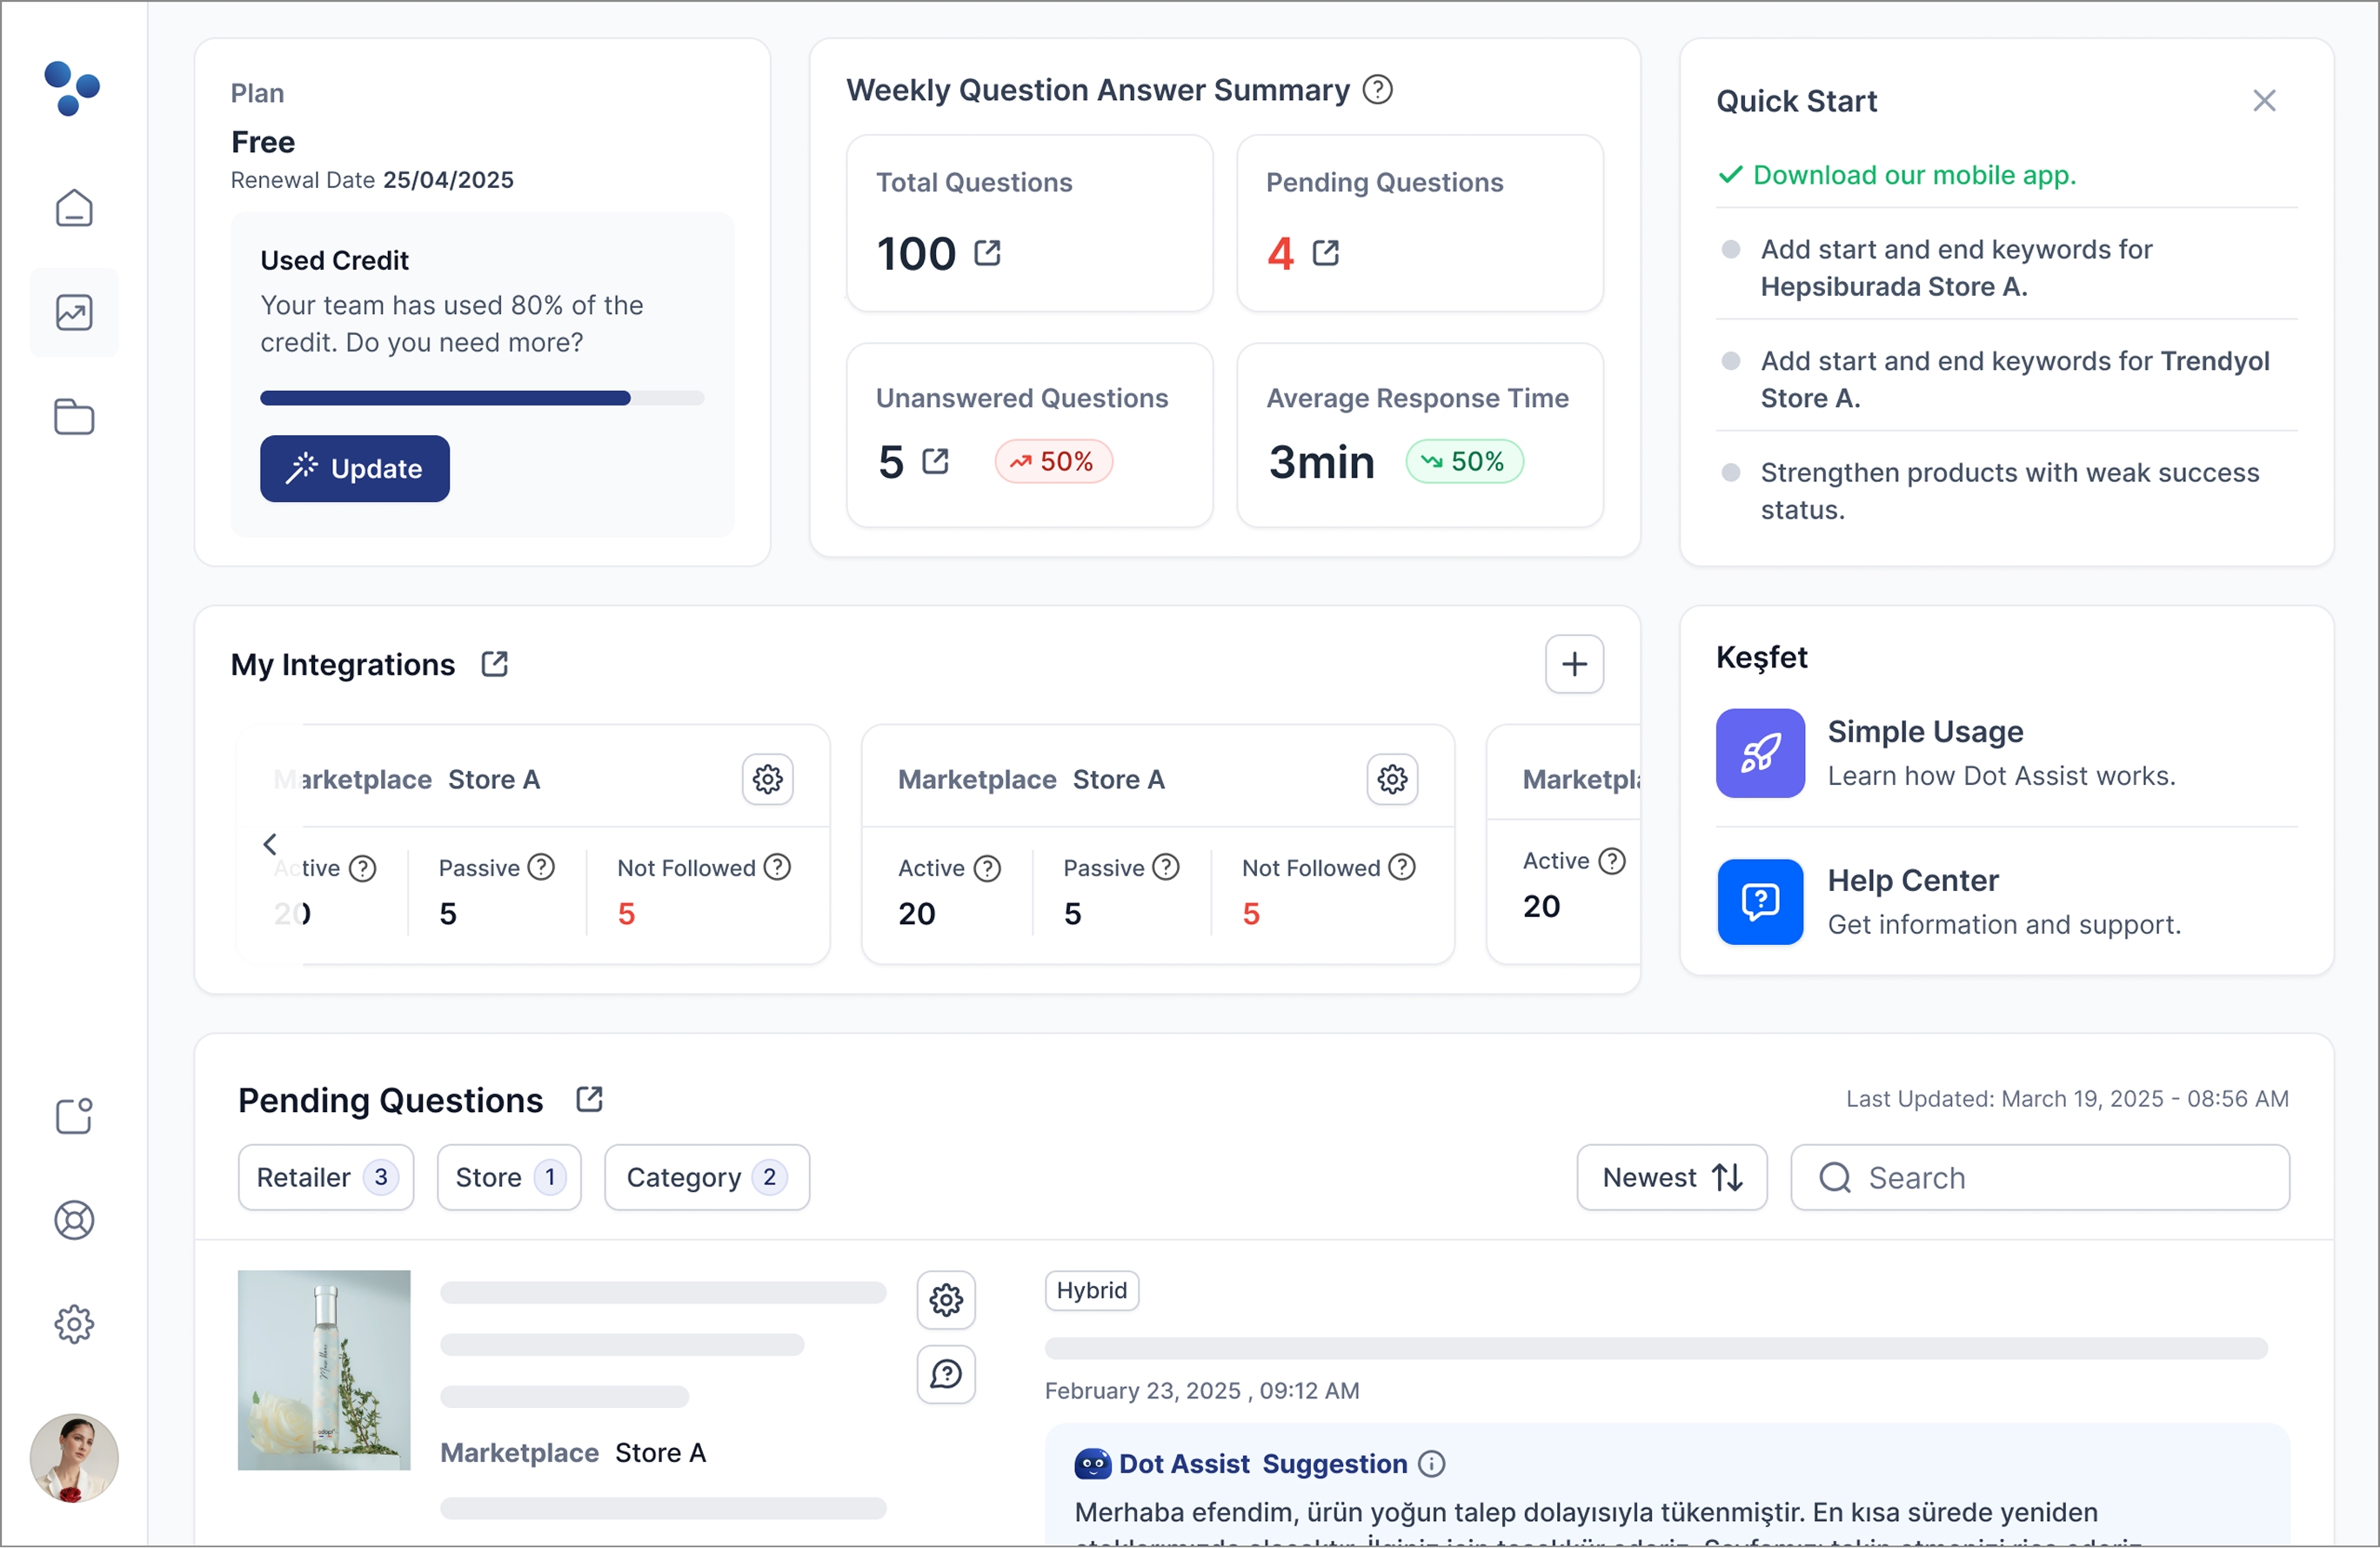Click the perfume product thumbnail
The width and height of the screenshot is (2380, 1548).
pos(324,1370)
